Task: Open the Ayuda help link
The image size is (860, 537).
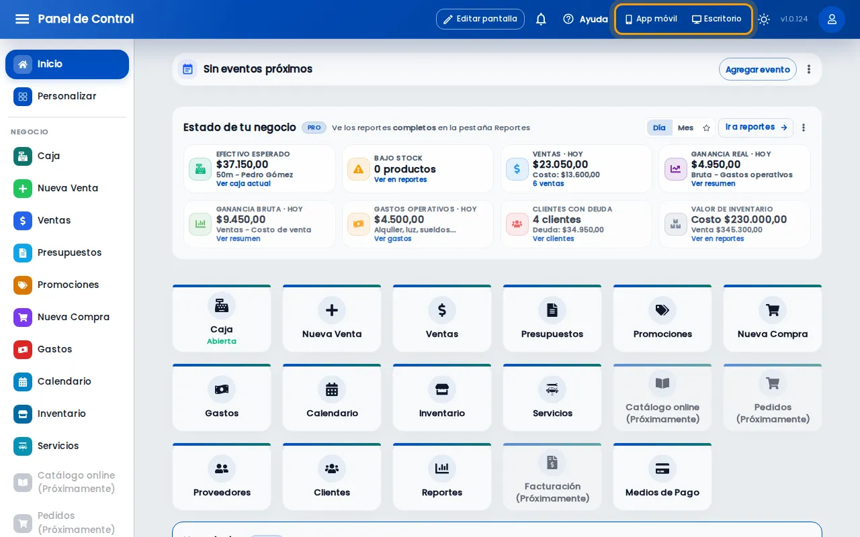Action: click(585, 19)
